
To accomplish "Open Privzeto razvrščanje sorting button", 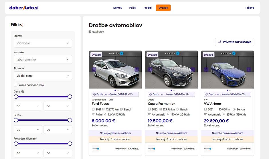I will 235,42.
